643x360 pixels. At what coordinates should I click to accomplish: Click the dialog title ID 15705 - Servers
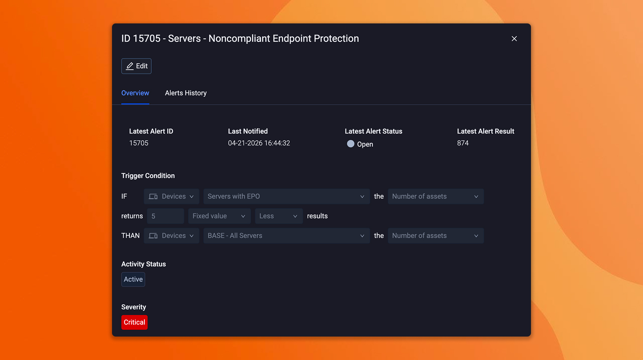[x=240, y=39]
